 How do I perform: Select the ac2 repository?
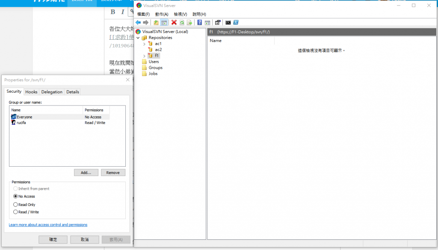tap(158, 50)
